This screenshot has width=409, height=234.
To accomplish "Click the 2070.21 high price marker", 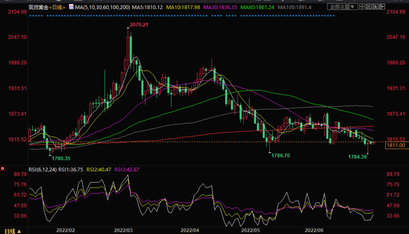I will pos(139,25).
